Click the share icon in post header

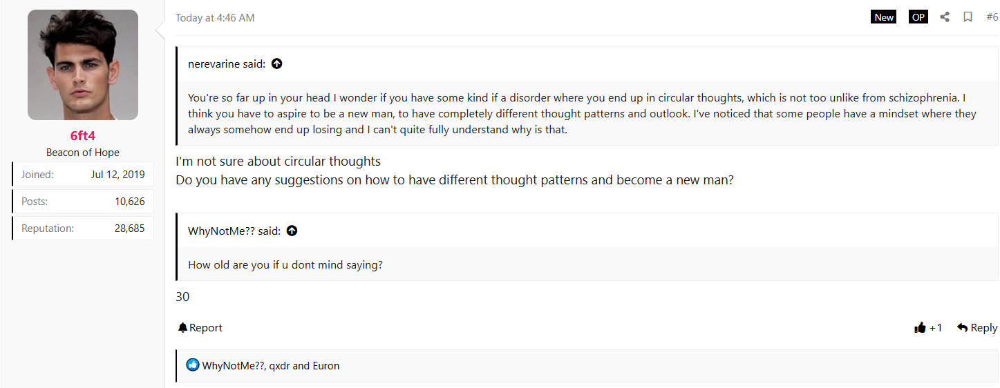pos(945,17)
